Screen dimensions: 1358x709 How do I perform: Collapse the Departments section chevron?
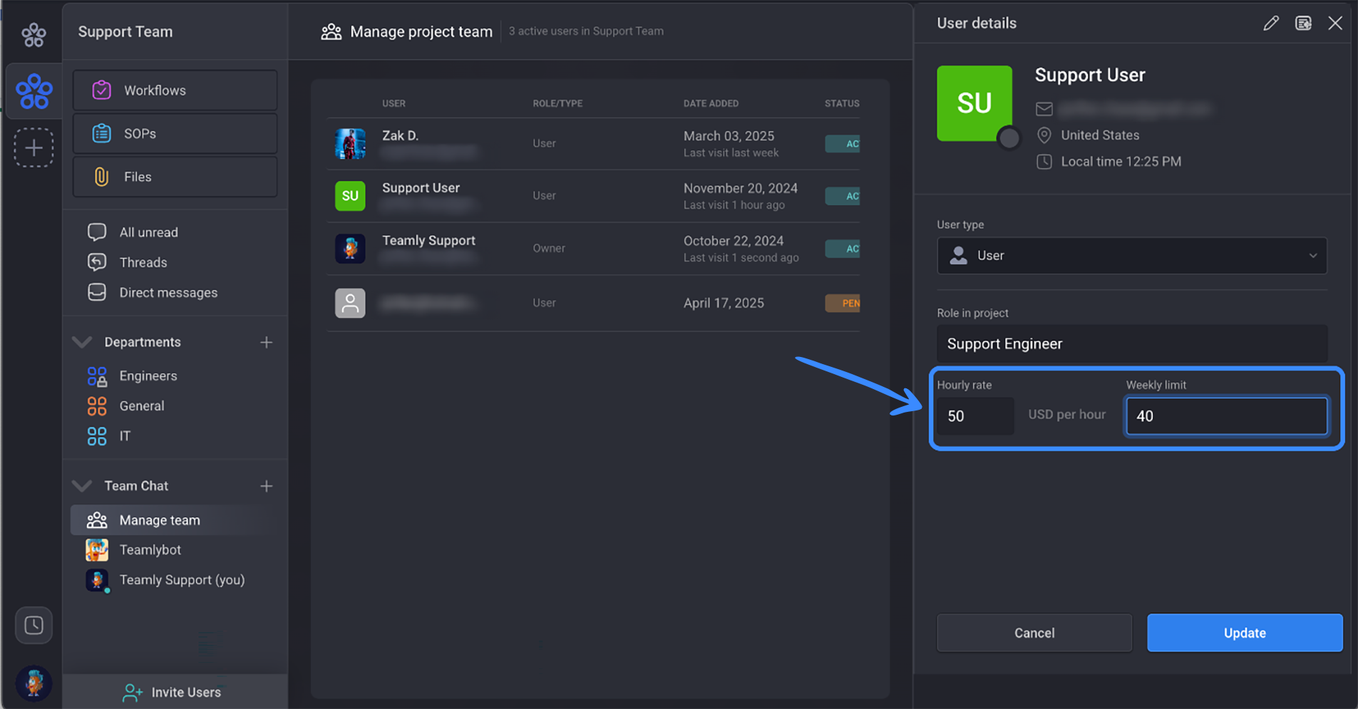tap(82, 342)
